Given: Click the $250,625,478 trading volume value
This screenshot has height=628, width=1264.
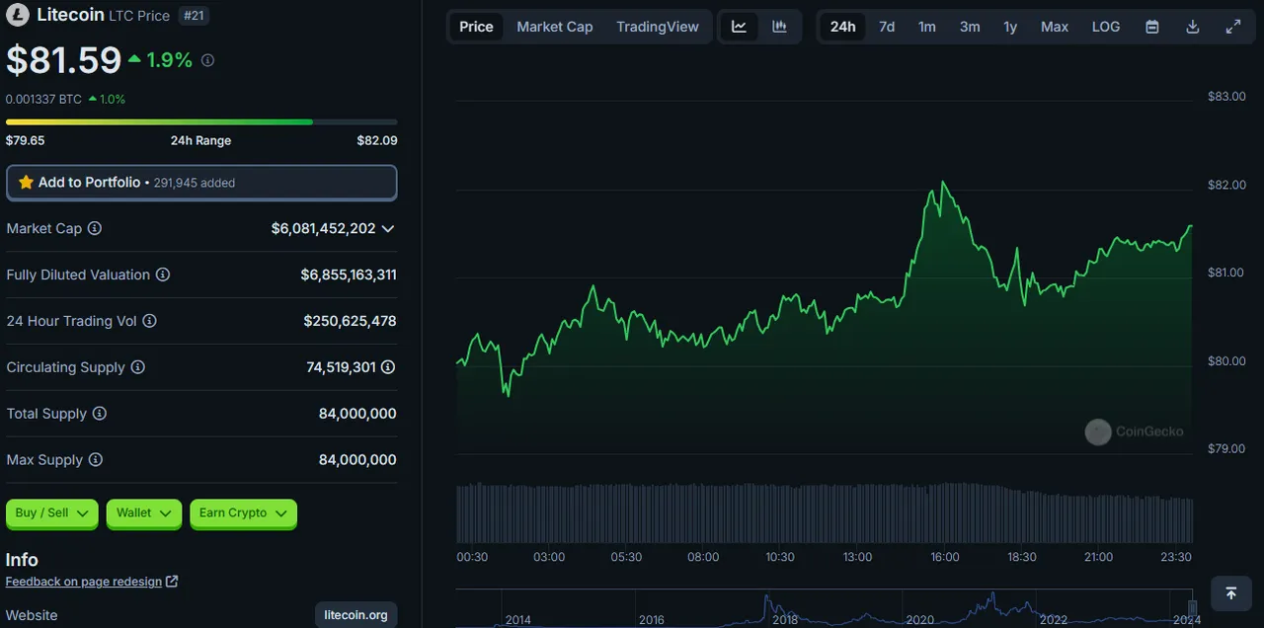Looking at the screenshot, I should [351, 321].
